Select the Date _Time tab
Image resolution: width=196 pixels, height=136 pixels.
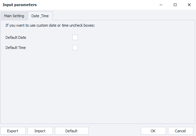pyautogui.click(x=40, y=16)
